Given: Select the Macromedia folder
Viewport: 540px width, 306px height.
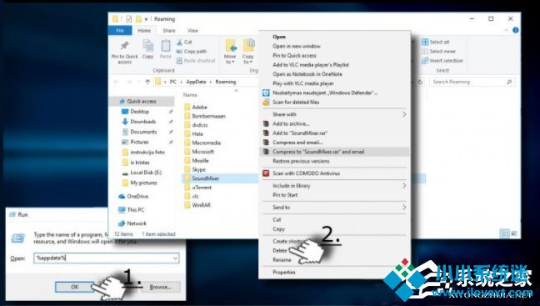Looking at the screenshot, I should click(x=202, y=143).
